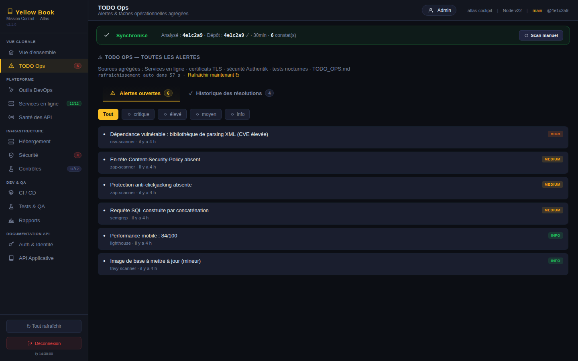Go to Sécurité in the sidebar

(44, 155)
